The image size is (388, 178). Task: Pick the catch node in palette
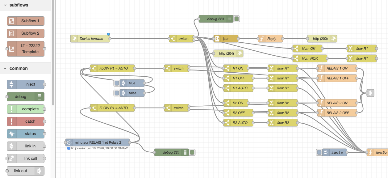pos(26,121)
